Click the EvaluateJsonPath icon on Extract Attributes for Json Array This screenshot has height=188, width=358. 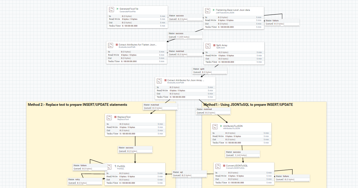pos(159,81)
